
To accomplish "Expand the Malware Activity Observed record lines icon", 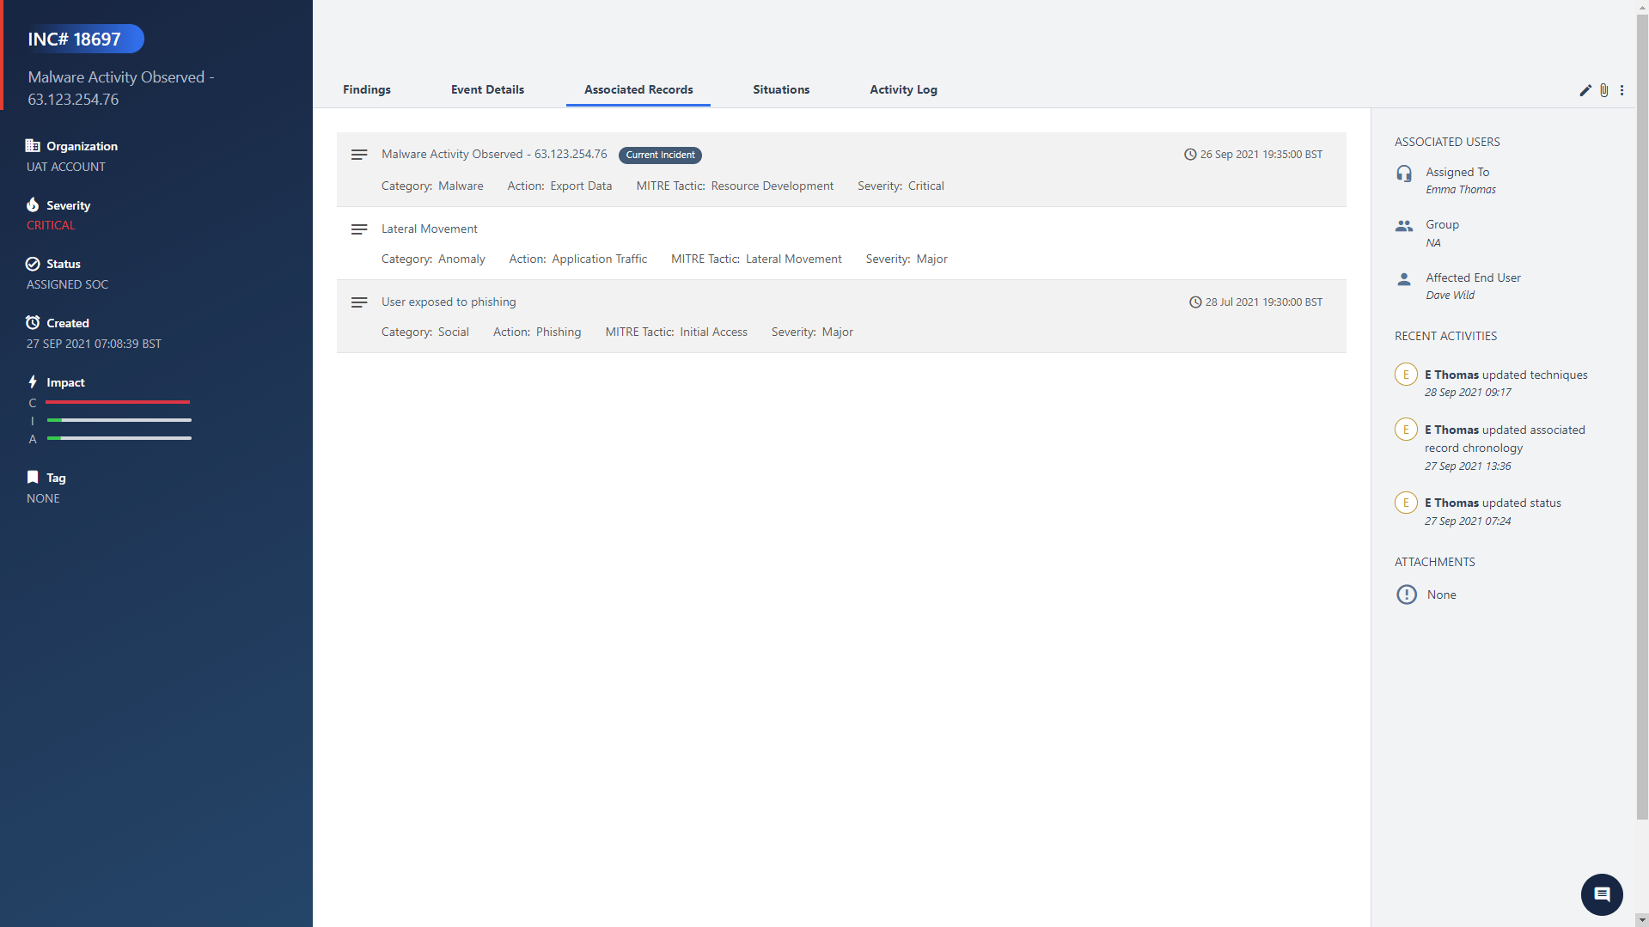I will pyautogui.click(x=359, y=155).
